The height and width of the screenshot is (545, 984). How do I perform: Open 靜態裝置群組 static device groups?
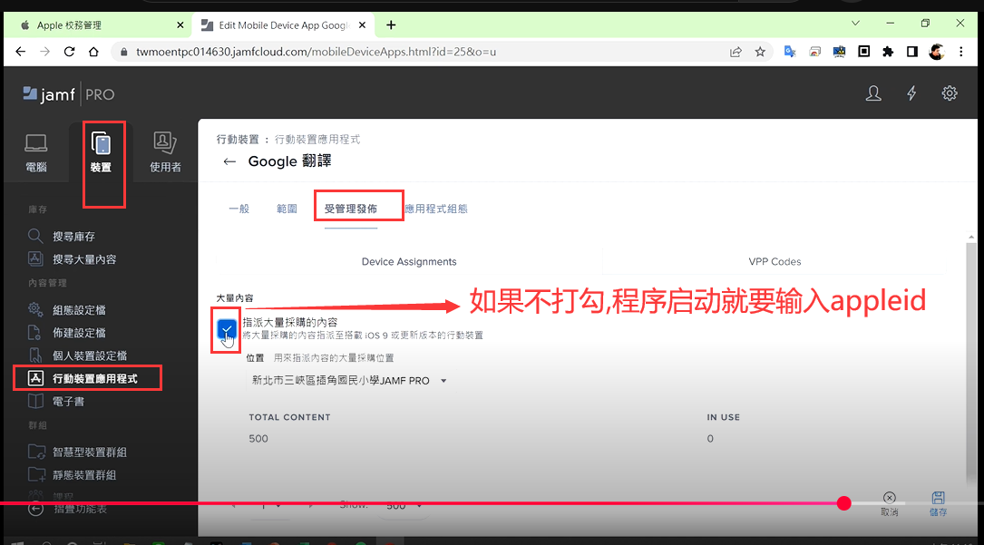pos(73,475)
